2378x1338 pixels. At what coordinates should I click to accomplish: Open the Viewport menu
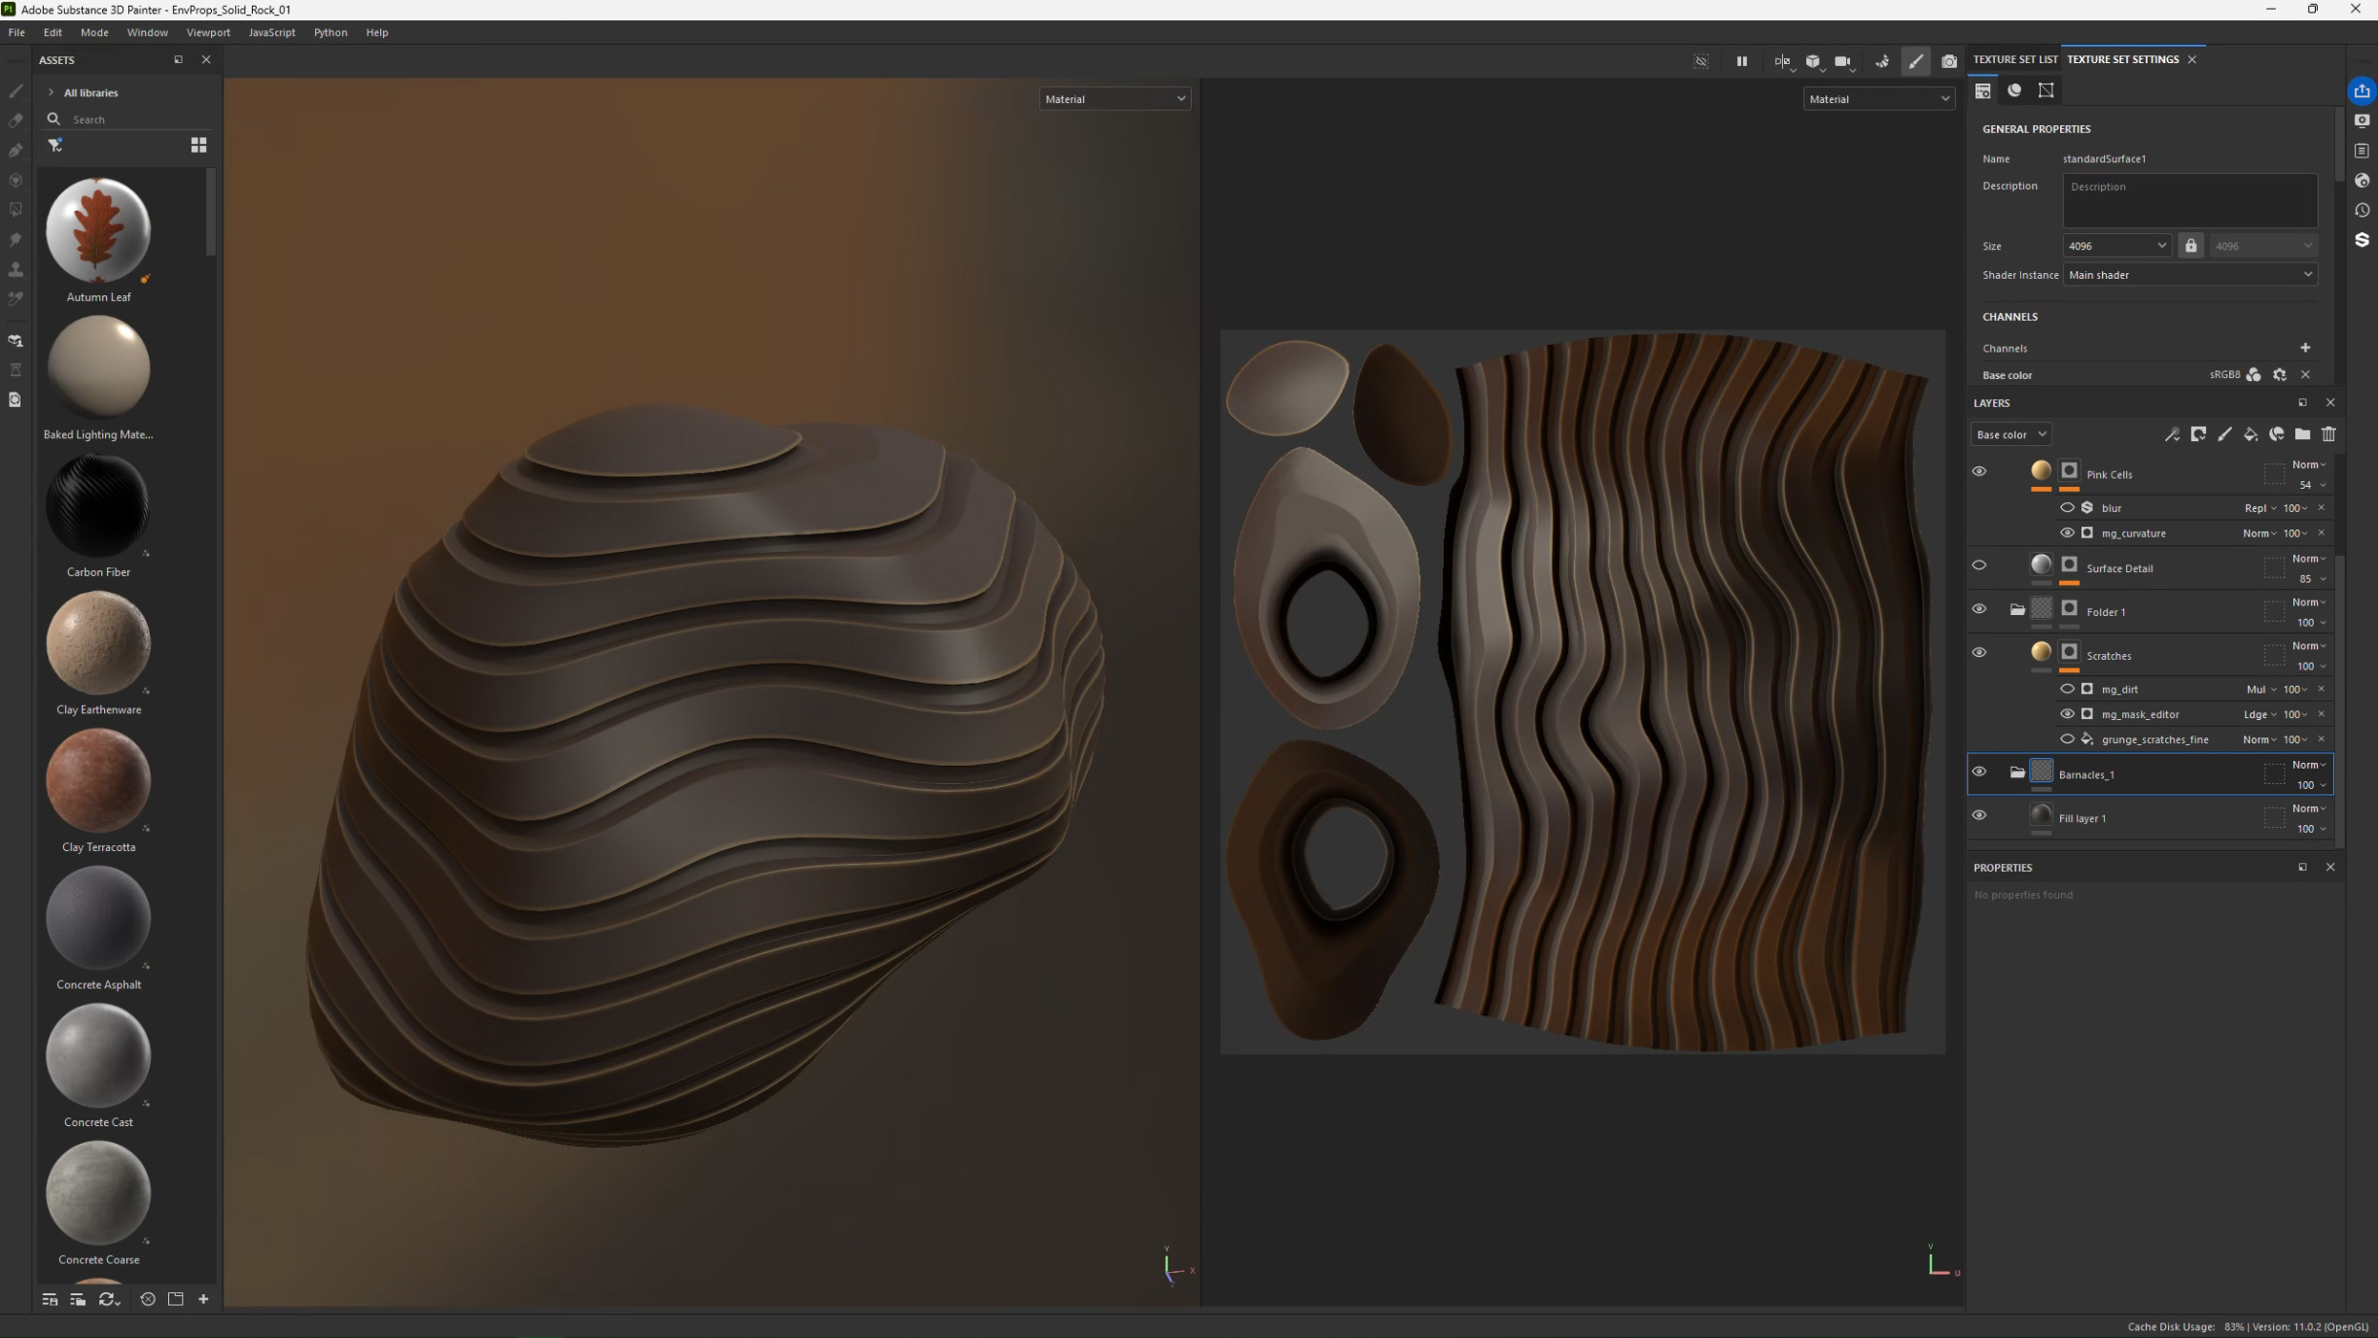tap(208, 32)
